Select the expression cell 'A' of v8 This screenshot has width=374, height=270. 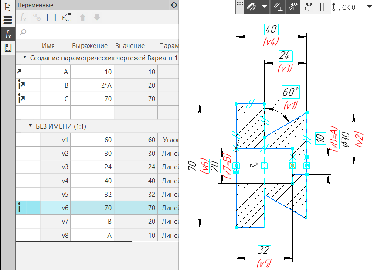[x=92, y=236]
